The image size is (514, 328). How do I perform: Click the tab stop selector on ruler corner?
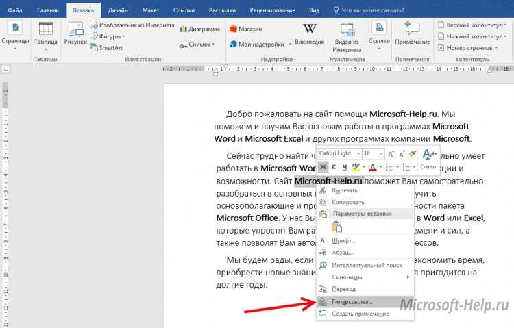(5, 69)
